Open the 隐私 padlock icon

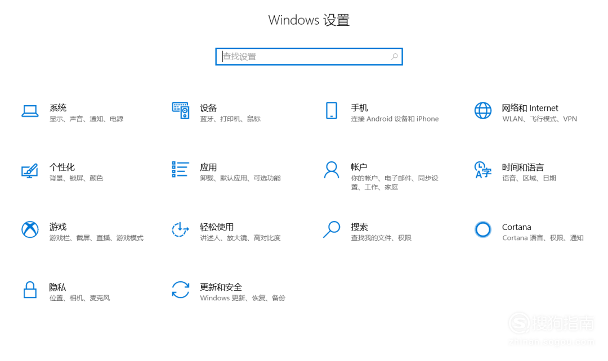click(x=30, y=290)
